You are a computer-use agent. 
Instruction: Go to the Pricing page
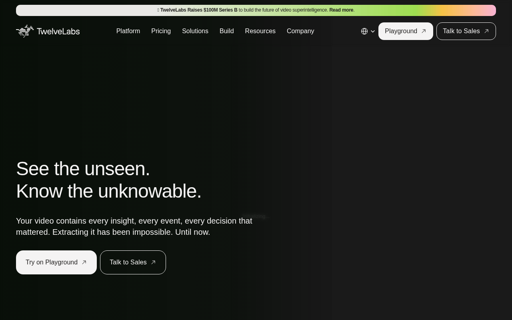(x=161, y=31)
